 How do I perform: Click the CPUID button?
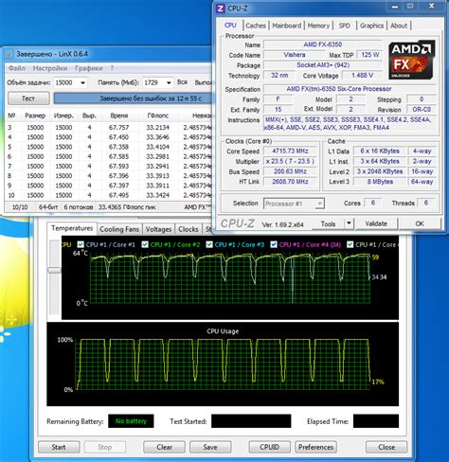pyautogui.click(x=269, y=447)
